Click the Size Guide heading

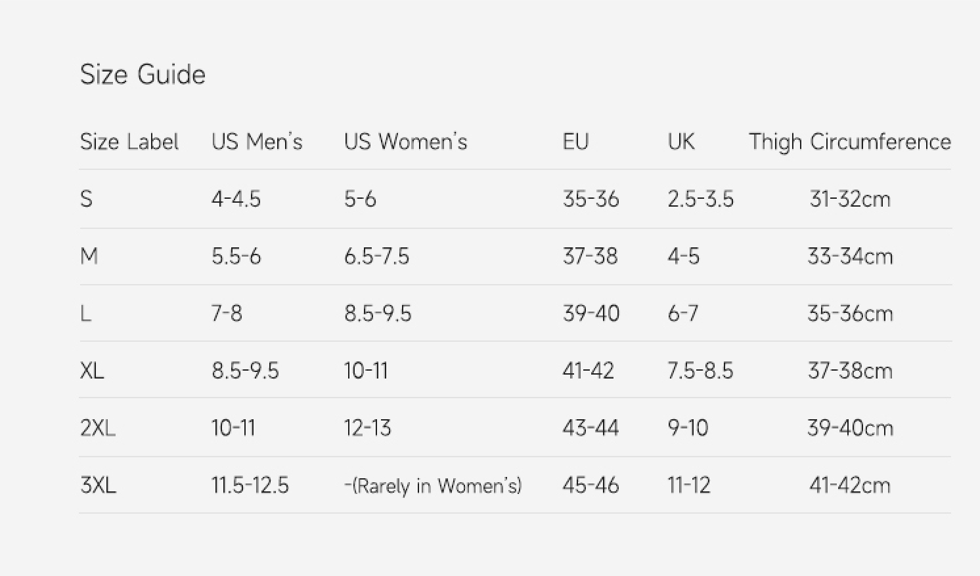tap(143, 75)
